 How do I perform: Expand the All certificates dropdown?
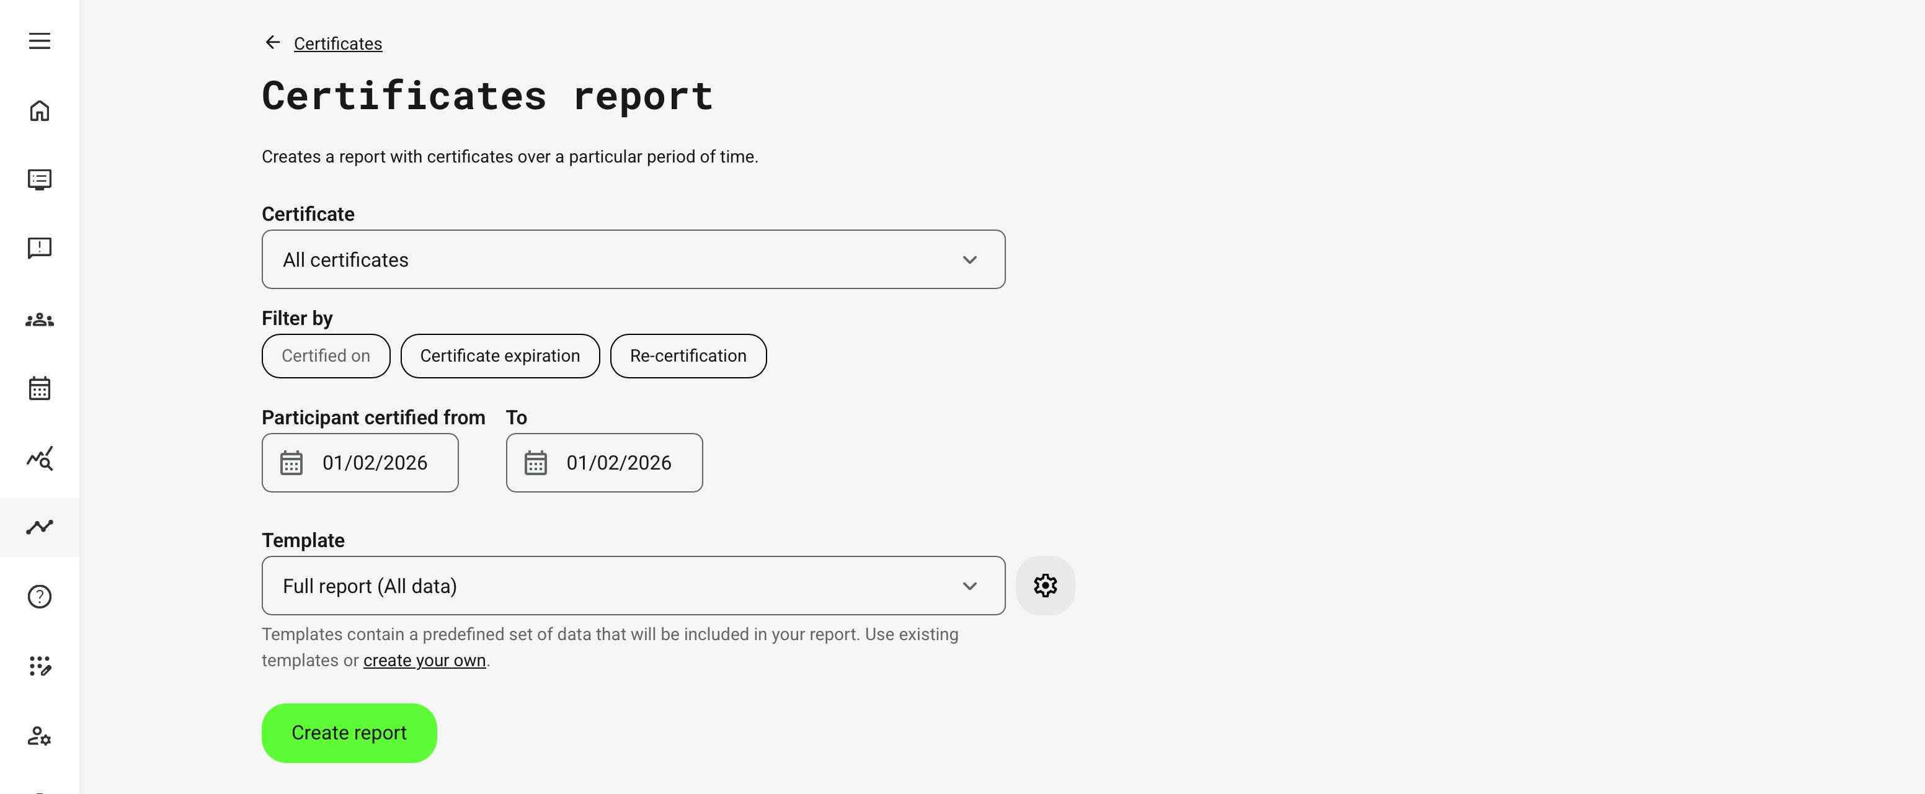633,259
